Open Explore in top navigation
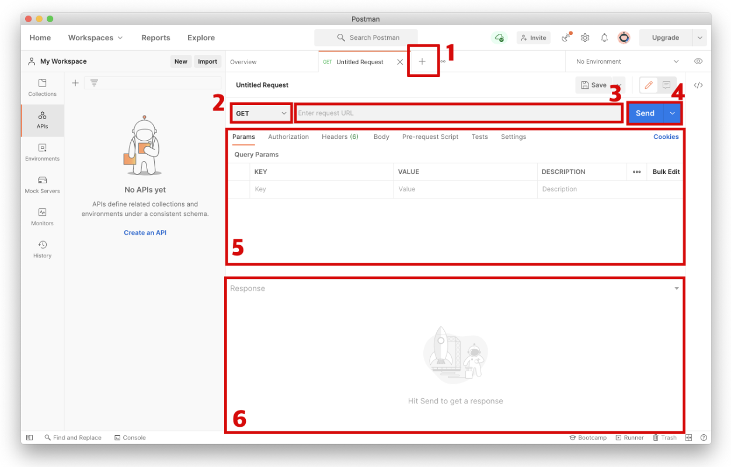The height and width of the screenshot is (467, 731). (x=201, y=37)
